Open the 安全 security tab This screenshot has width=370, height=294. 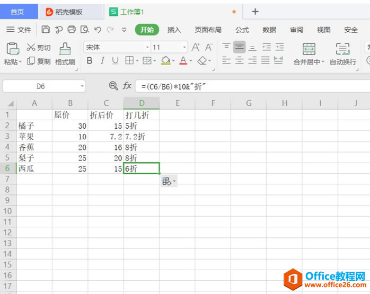tap(350, 30)
